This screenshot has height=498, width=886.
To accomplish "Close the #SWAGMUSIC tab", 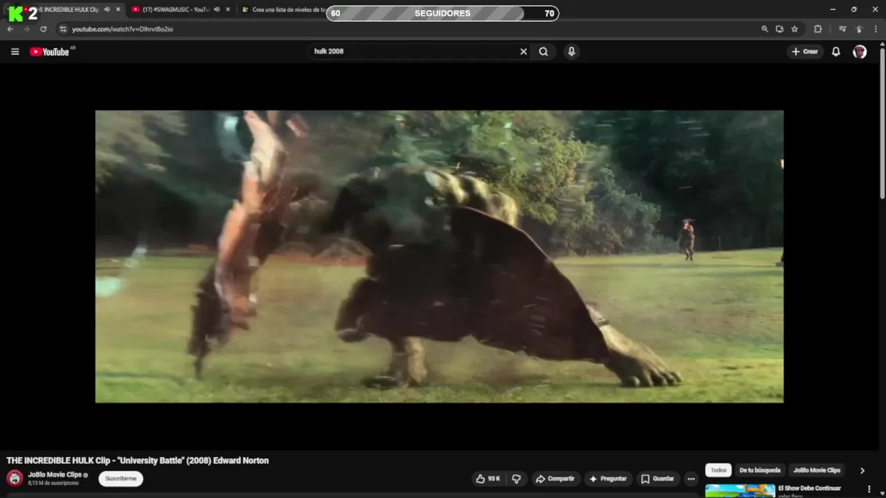I will pyautogui.click(x=228, y=10).
